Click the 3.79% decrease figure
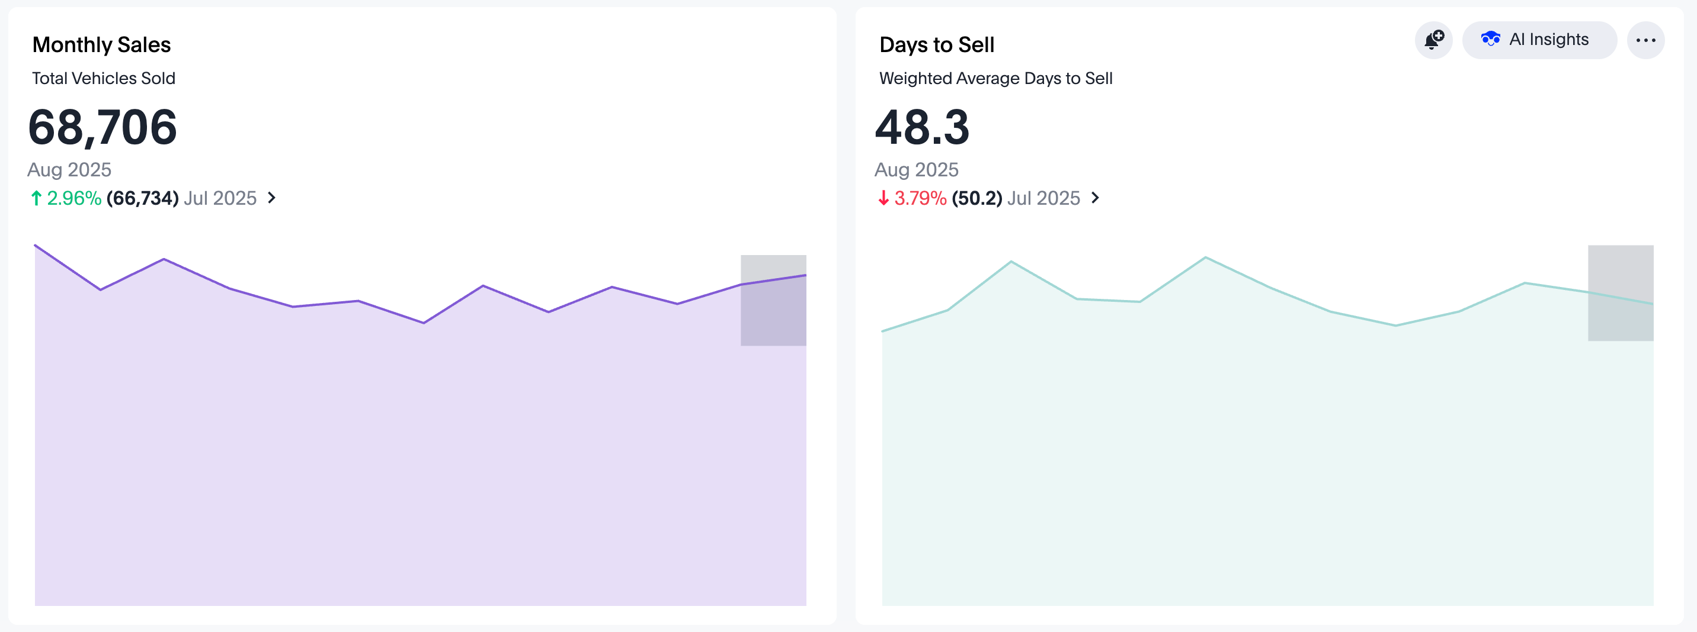 920,198
